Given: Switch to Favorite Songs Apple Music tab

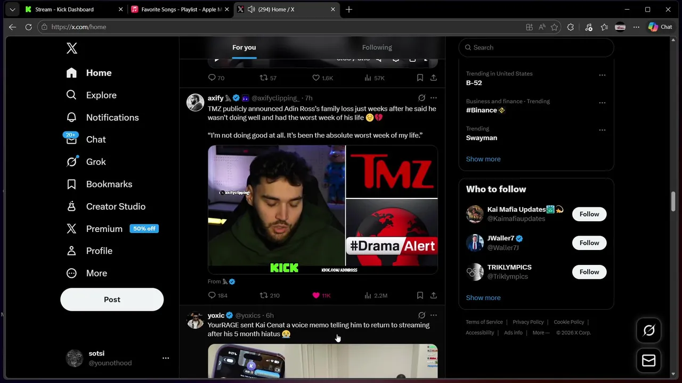Looking at the screenshot, I should pos(180,10).
